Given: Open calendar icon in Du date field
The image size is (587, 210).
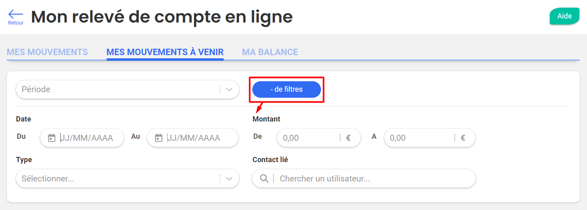Looking at the screenshot, I should click(x=51, y=138).
